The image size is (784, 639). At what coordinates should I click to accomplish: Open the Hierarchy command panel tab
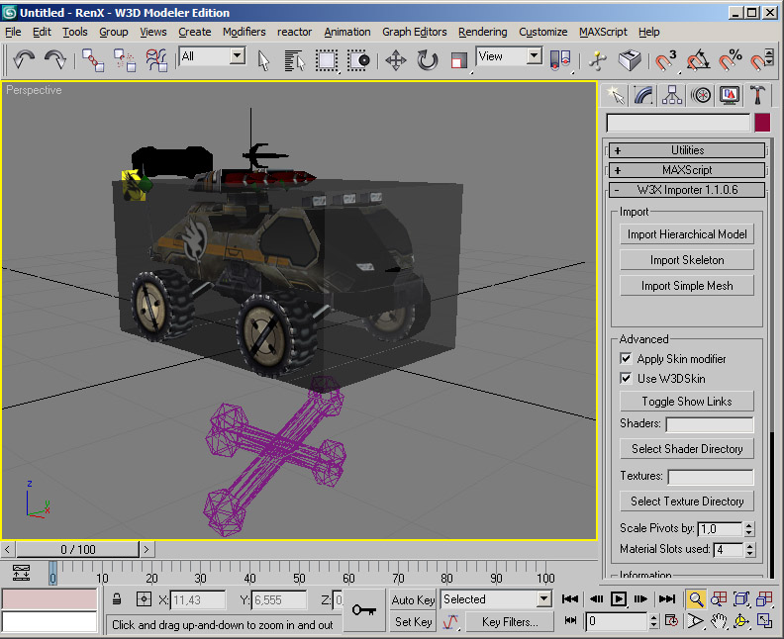point(672,95)
